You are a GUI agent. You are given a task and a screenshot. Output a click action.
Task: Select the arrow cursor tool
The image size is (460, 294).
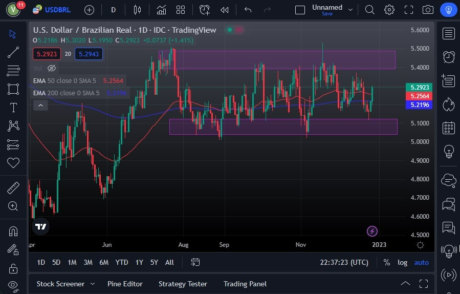pos(13,34)
